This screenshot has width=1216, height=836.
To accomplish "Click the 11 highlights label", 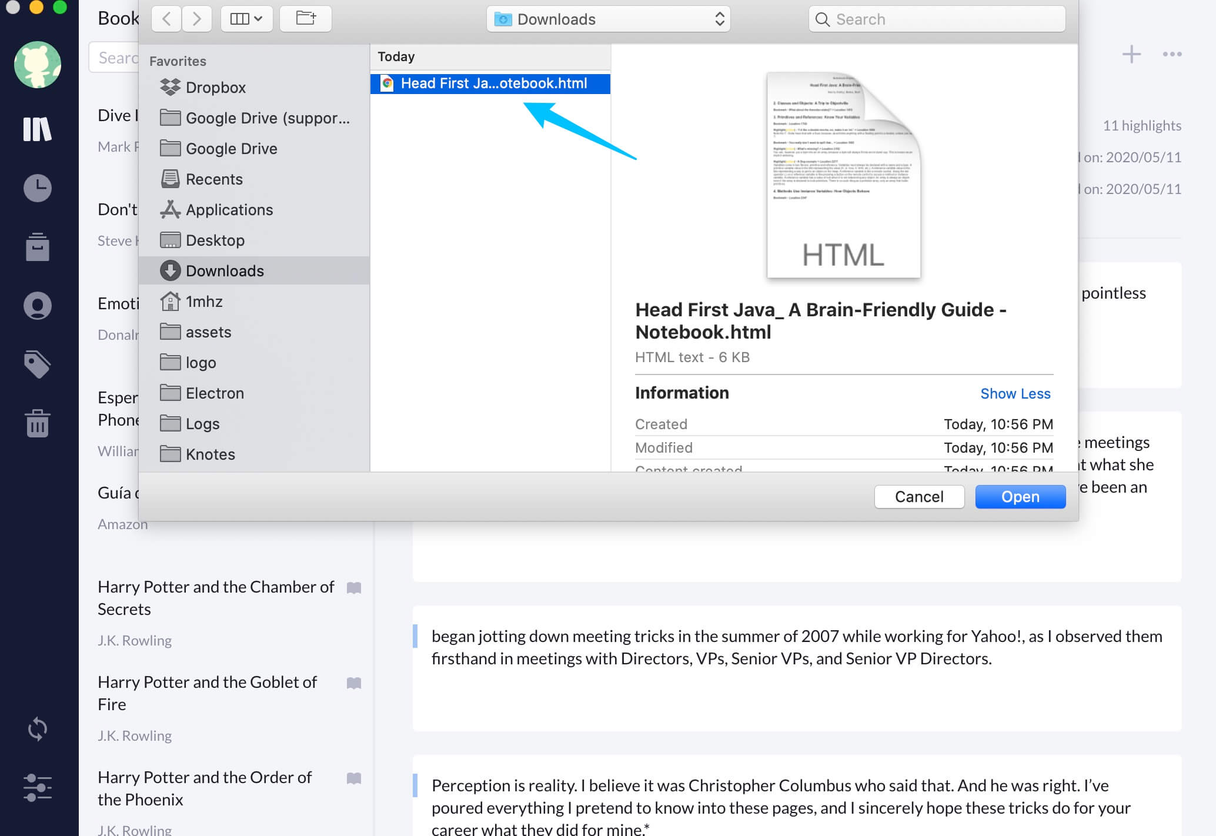I will pyautogui.click(x=1142, y=125).
